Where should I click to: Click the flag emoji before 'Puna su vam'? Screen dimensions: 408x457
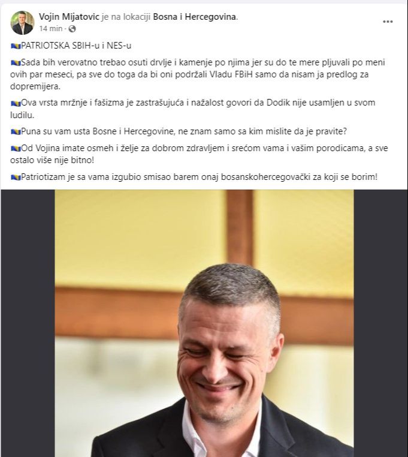click(16, 132)
